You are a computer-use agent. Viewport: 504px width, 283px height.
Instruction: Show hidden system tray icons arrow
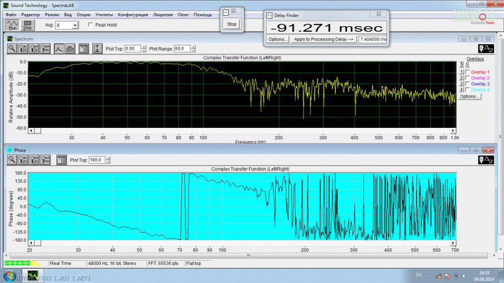click(429, 276)
